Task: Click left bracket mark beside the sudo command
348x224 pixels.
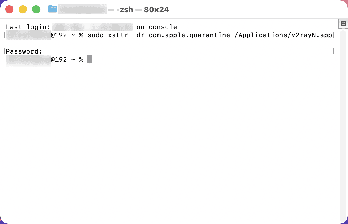Action: [4, 35]
